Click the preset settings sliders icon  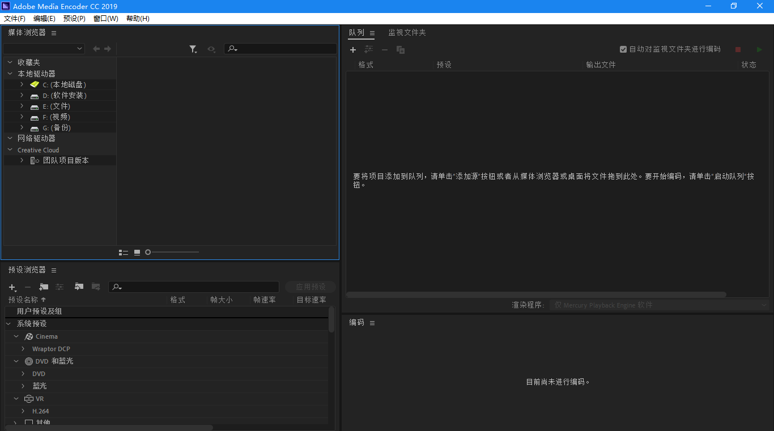59,287
